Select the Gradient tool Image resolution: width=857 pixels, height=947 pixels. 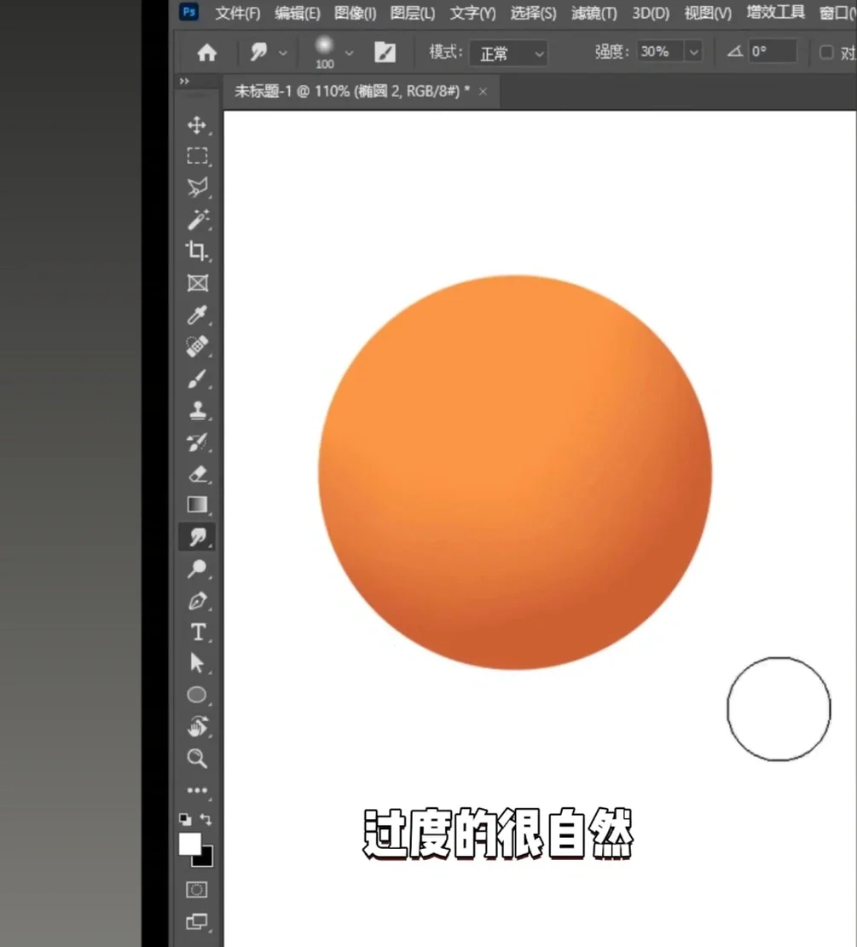197,505
